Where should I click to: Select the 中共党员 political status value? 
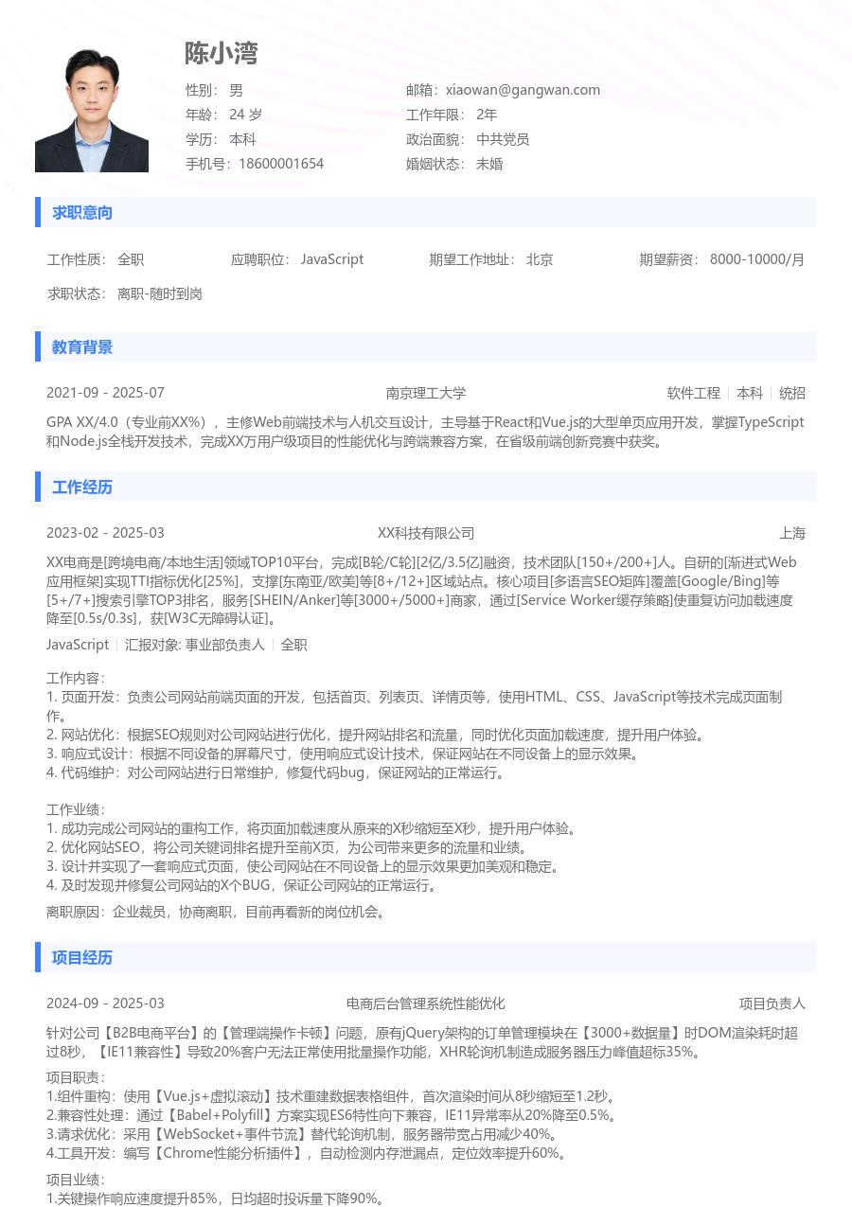tap(503, 138)
